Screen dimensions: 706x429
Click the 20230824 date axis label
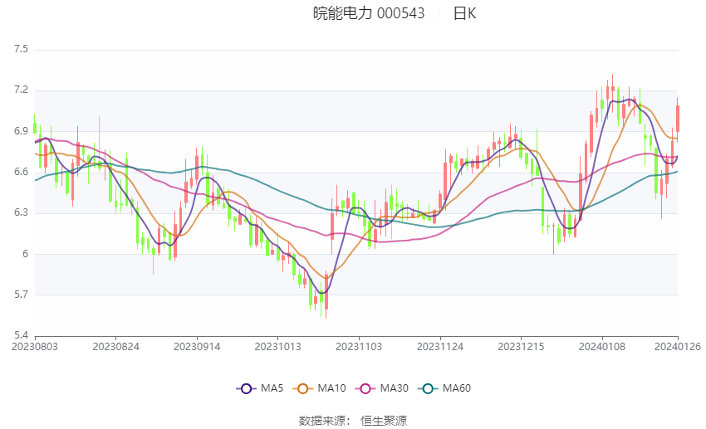point(115,347)
